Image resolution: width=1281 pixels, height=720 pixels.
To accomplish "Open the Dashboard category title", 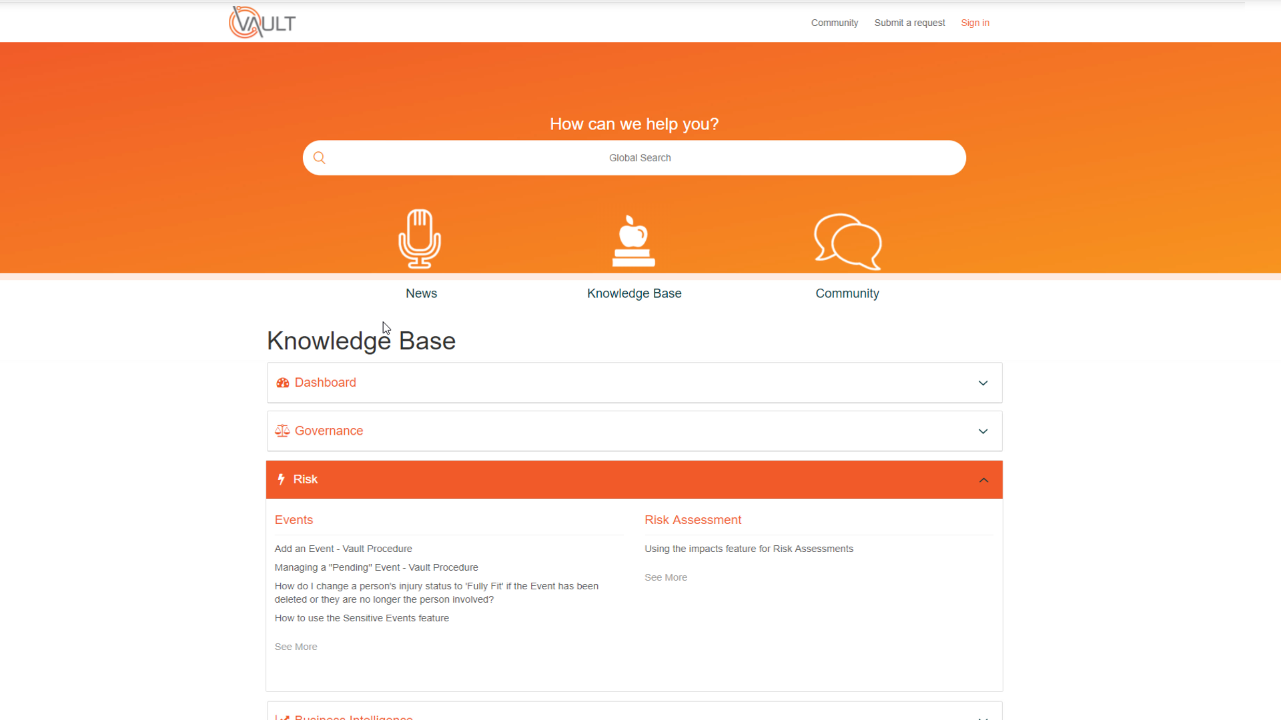I will pos(326,383).
